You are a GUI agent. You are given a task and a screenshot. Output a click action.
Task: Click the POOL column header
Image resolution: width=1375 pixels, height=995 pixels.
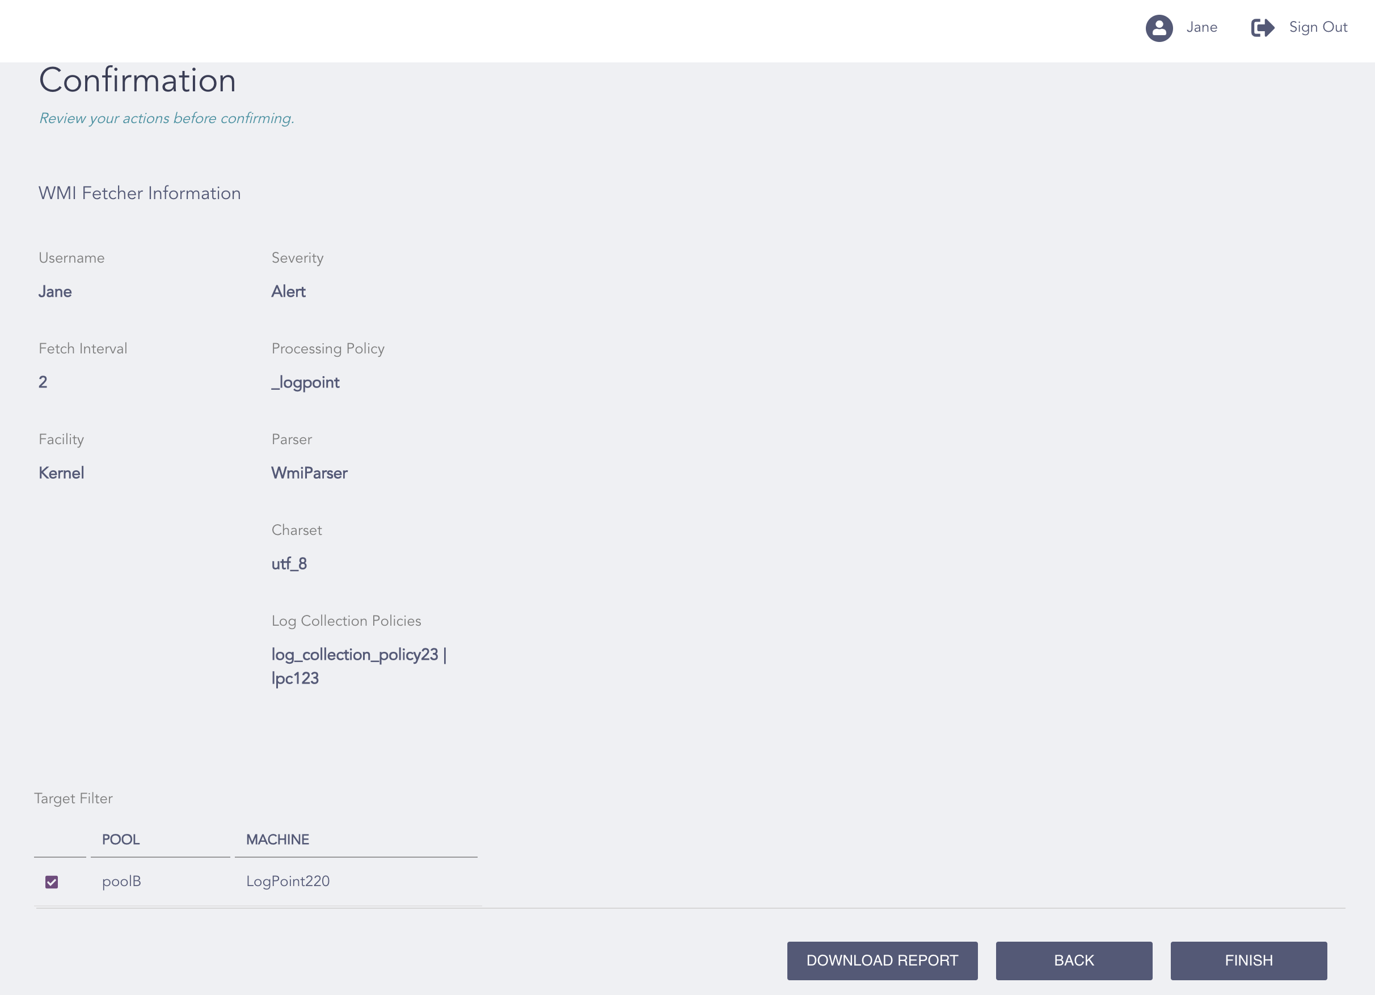coord(121,839)
